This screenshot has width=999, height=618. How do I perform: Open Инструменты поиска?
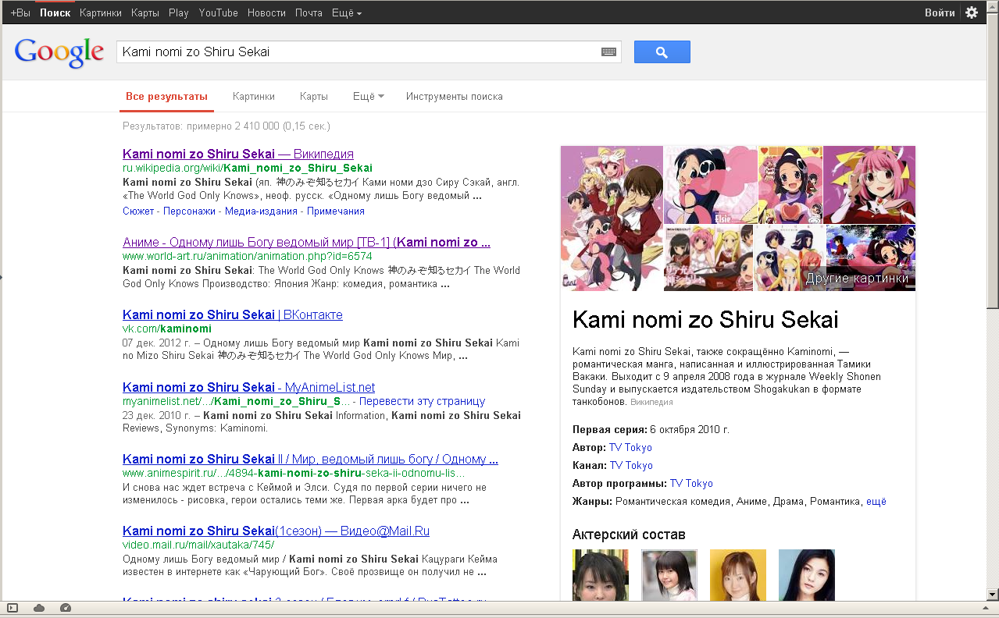click(x=455, y=97)
